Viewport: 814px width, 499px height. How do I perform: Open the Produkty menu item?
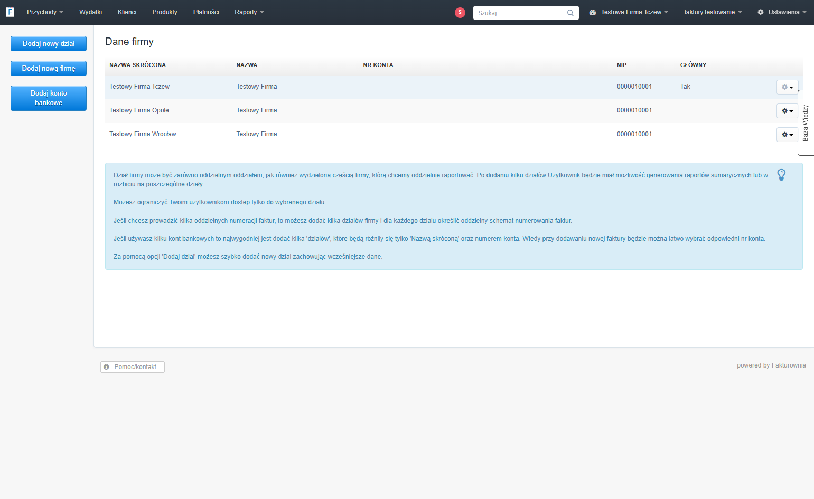point(165,12)
